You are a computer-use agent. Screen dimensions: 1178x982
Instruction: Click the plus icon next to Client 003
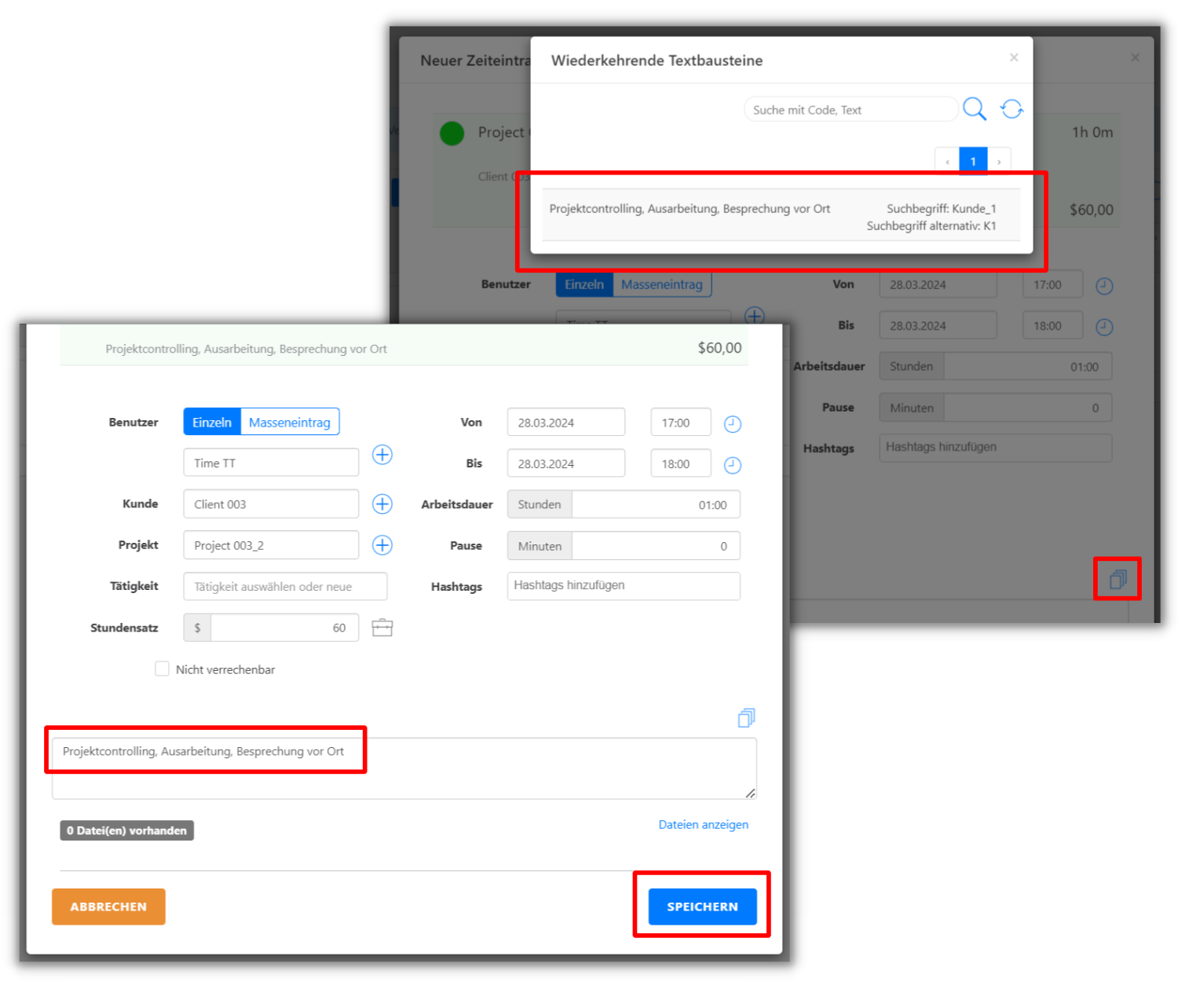pyautogui.click(x=382, y=504)
